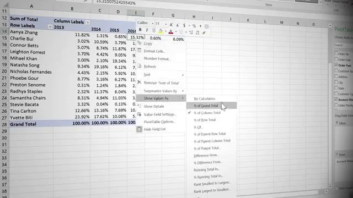The image size is (353, 198).
Task: Choose % of Grand Total
Action: 211,106
